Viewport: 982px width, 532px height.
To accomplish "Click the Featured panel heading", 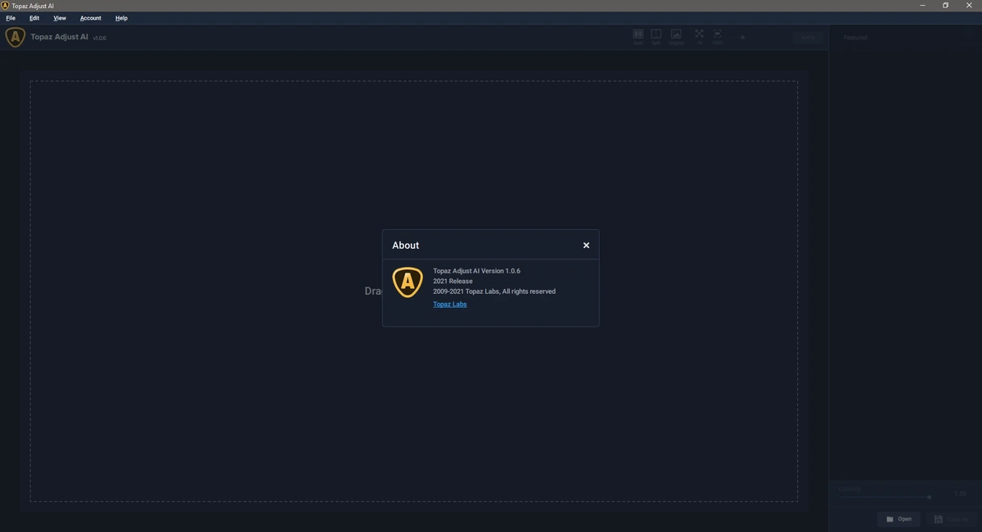I will tap(856, 38).
